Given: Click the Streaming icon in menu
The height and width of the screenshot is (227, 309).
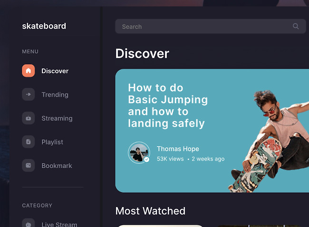Looking at the screenshot, I should pyautogui.click(x=29, y=118).
